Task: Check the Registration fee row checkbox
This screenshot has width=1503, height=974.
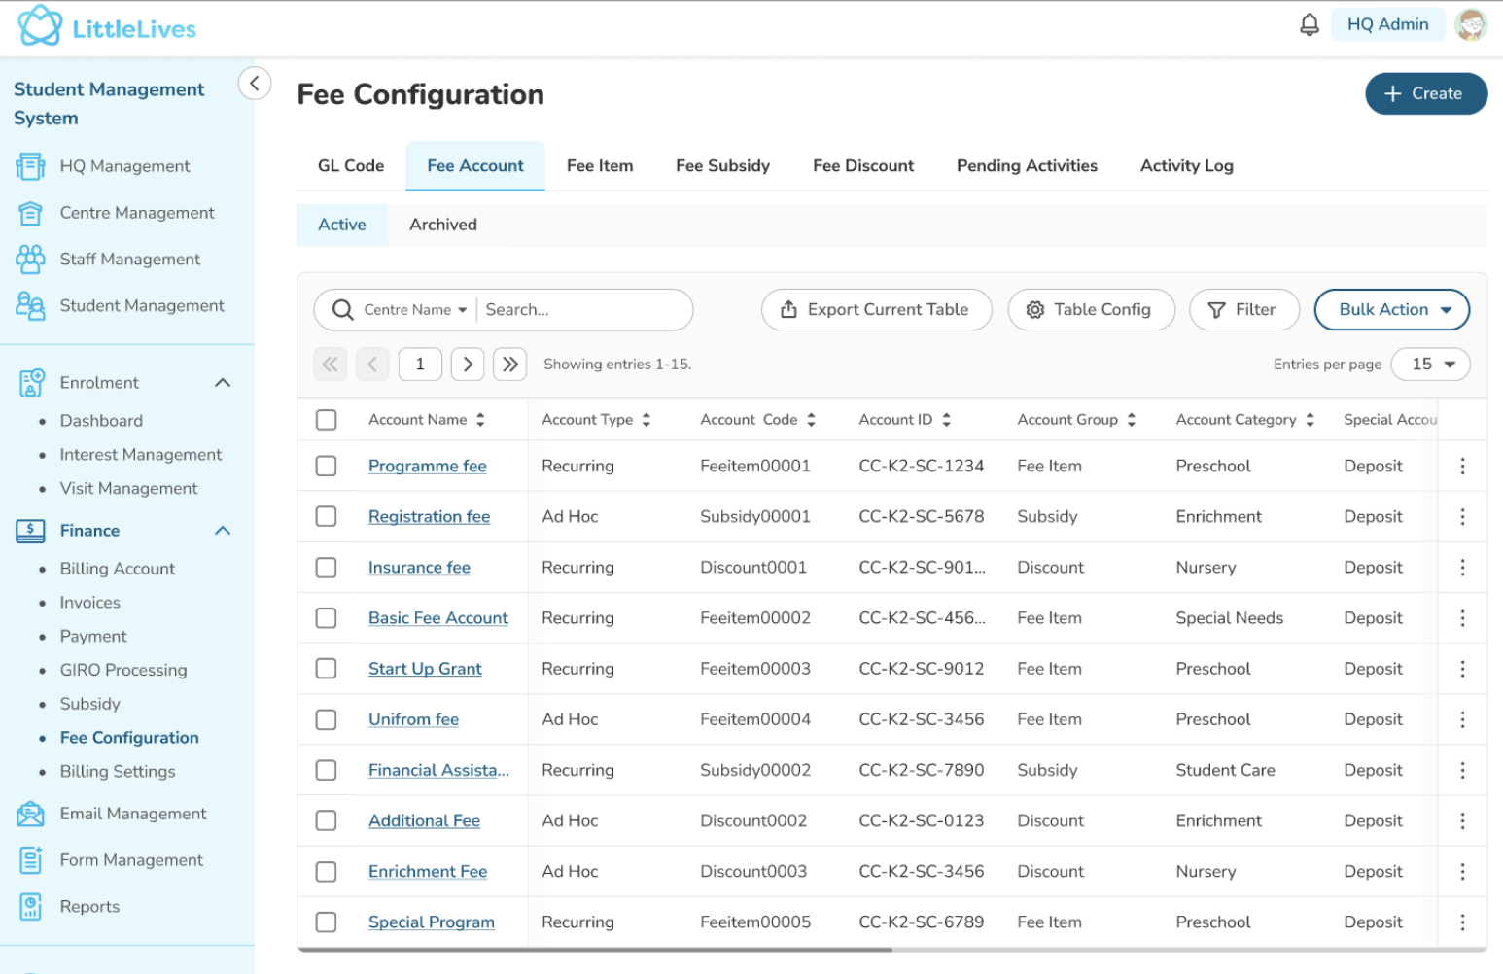Action: click(327, 517)
